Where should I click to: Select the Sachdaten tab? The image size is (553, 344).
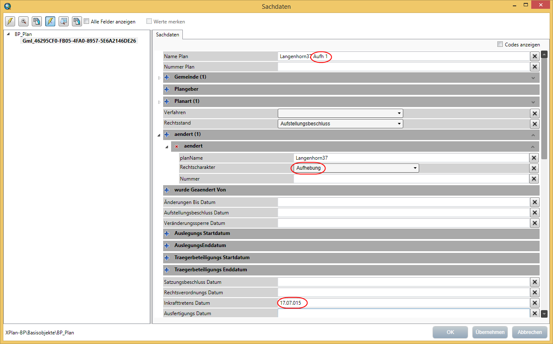[167, 35]
